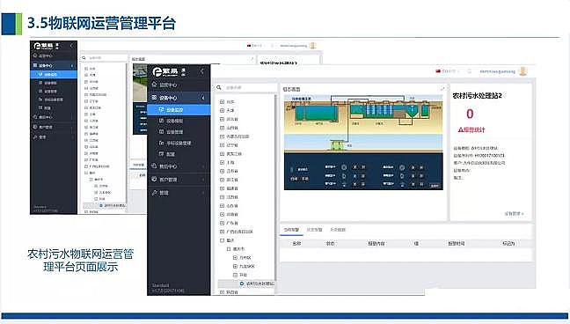The width and height of the screenshot is (570, 324).
Task: Select the highlighted 设备监控 menu item in front sidebar
Action: click(179, 109)
